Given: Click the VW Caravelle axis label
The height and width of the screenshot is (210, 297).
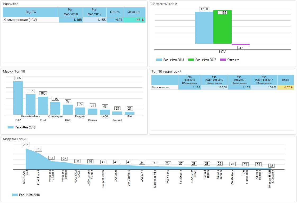Looking at the screenshot, I should pyautogui.click(x=129, y=178).
